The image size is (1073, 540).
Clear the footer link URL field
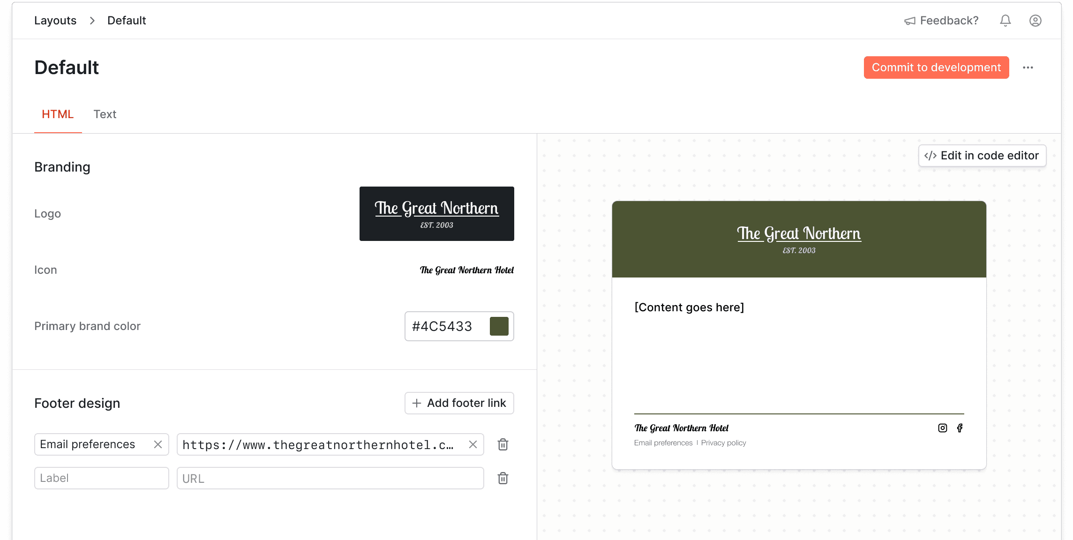coord(473,444)
